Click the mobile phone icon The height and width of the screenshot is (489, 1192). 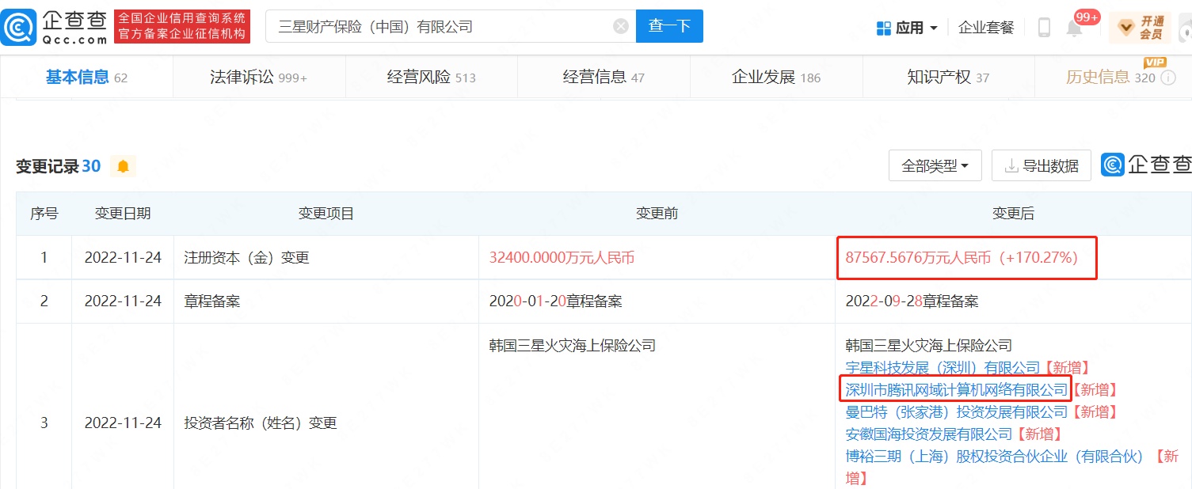click(x=1044, y=28)
